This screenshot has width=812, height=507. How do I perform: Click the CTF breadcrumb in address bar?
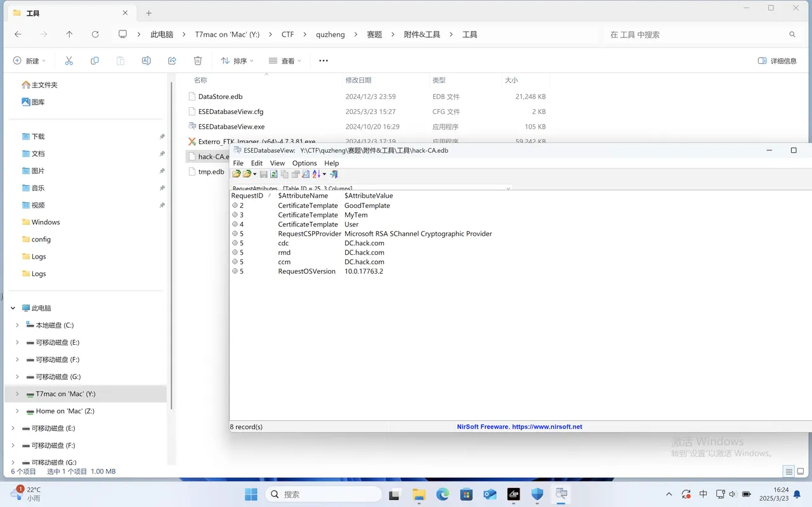point(288,34)
